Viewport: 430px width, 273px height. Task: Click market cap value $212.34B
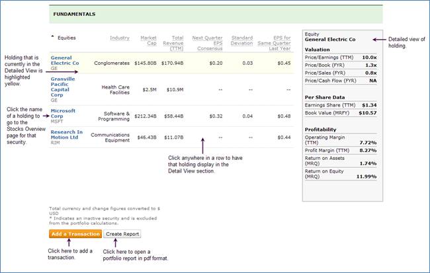[x=146, y=116]
